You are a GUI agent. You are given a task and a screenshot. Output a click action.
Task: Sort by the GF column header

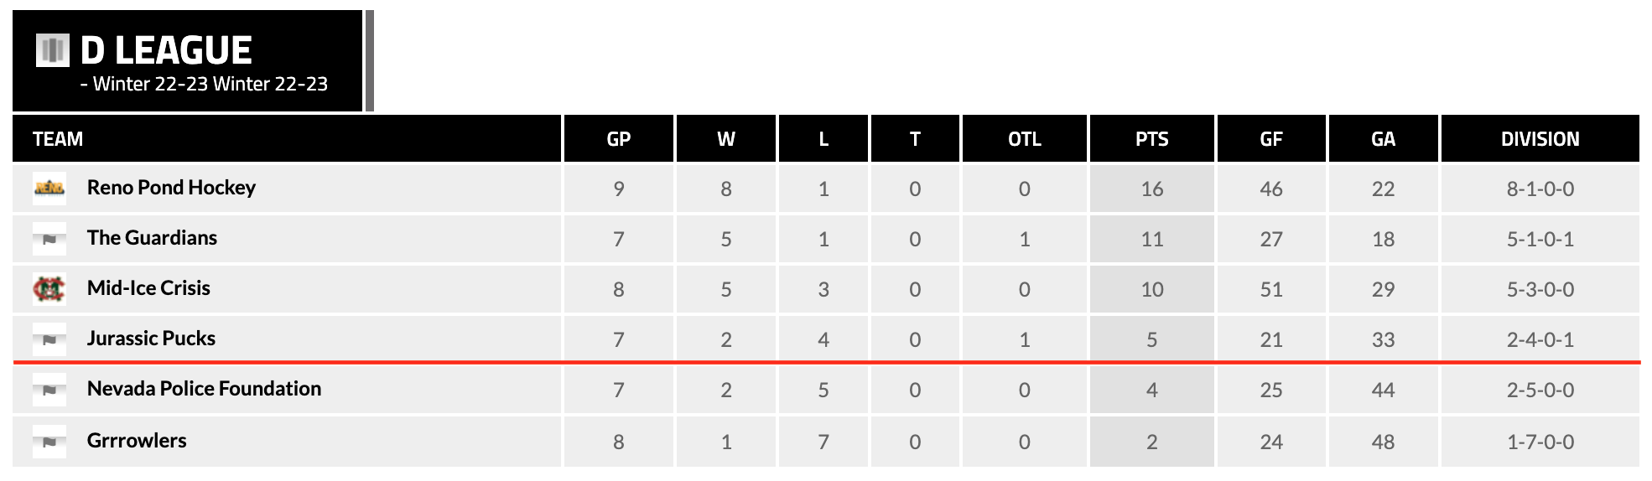click(1270, 139)
